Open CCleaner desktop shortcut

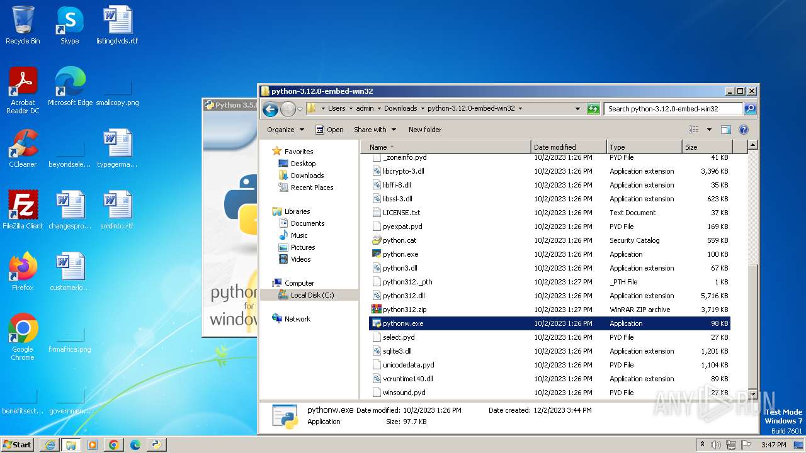pyautogui.click(x=23, y=148)
